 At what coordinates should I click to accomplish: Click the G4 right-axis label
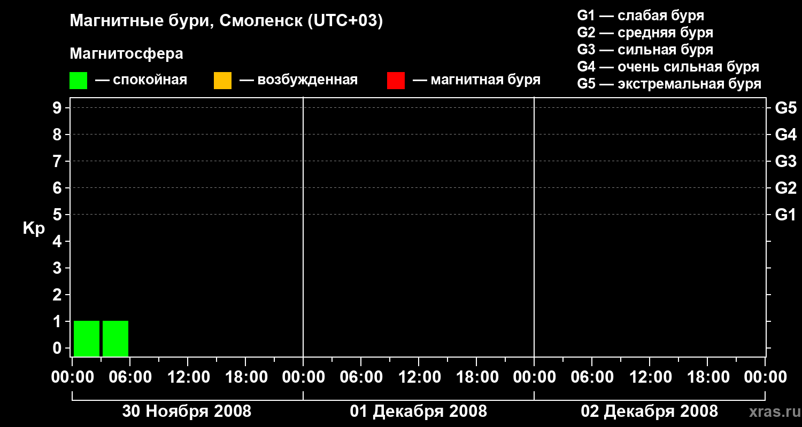point(786,135)
